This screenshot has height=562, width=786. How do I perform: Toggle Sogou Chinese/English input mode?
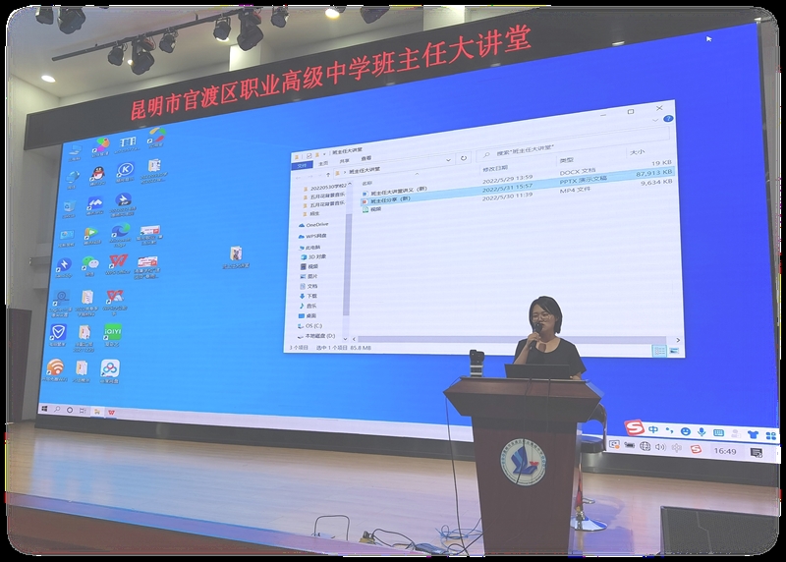pyautogui.click(x=653, y=430)
